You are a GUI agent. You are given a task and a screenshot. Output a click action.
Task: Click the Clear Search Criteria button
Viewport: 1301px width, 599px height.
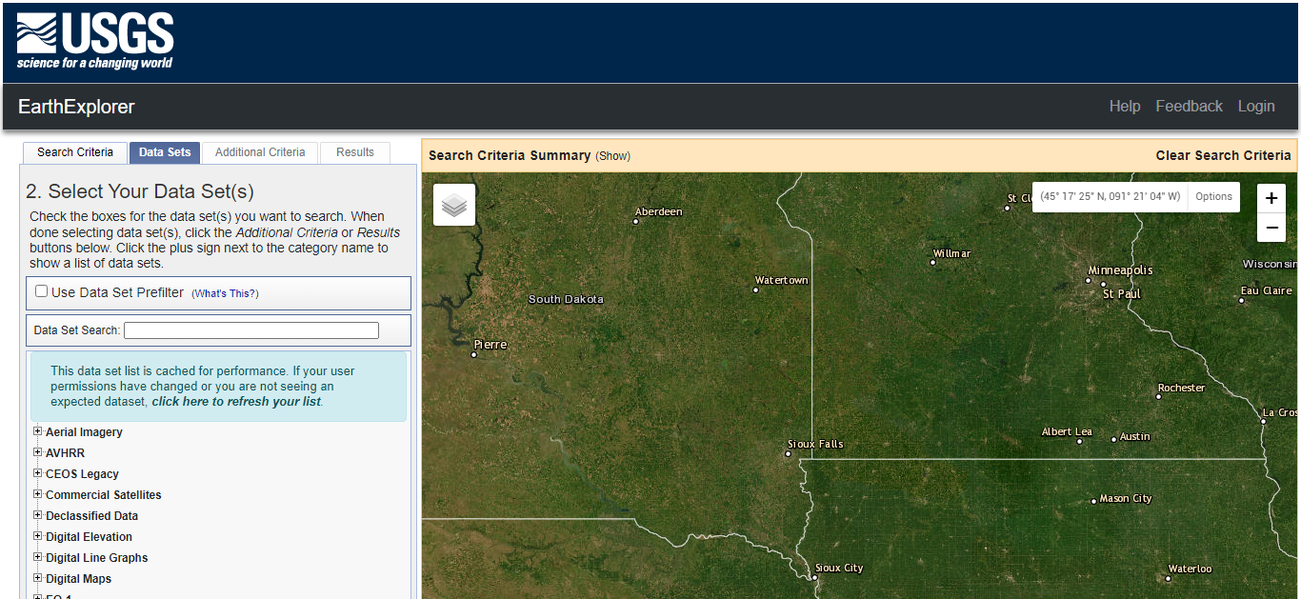pos(1223,155)
